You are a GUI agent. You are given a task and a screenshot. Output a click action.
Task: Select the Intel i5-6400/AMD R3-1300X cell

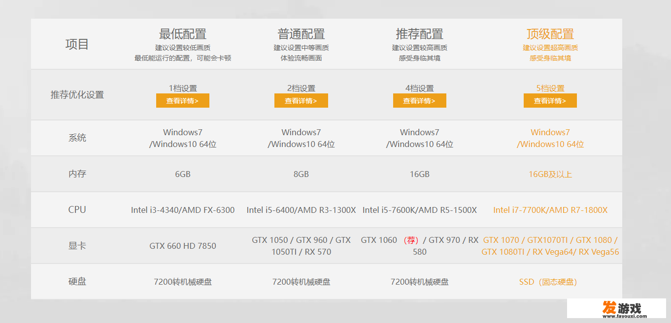(x=302, y=210)
